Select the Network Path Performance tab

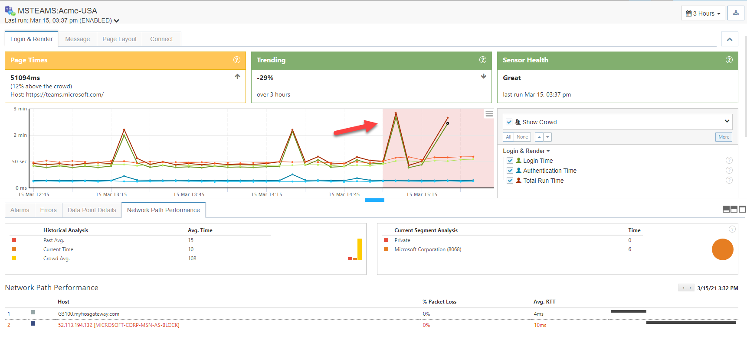click(164, 210)
